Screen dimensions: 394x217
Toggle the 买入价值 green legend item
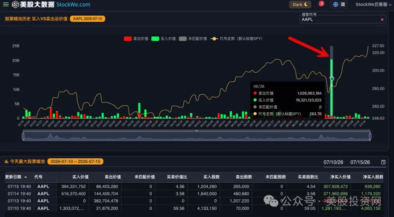[163, 39]
